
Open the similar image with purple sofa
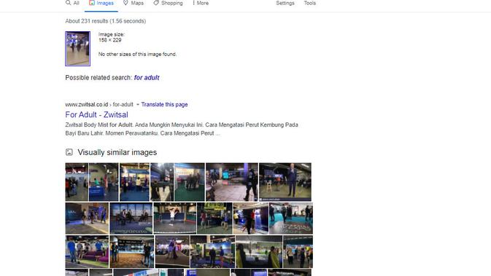[87, 252]
